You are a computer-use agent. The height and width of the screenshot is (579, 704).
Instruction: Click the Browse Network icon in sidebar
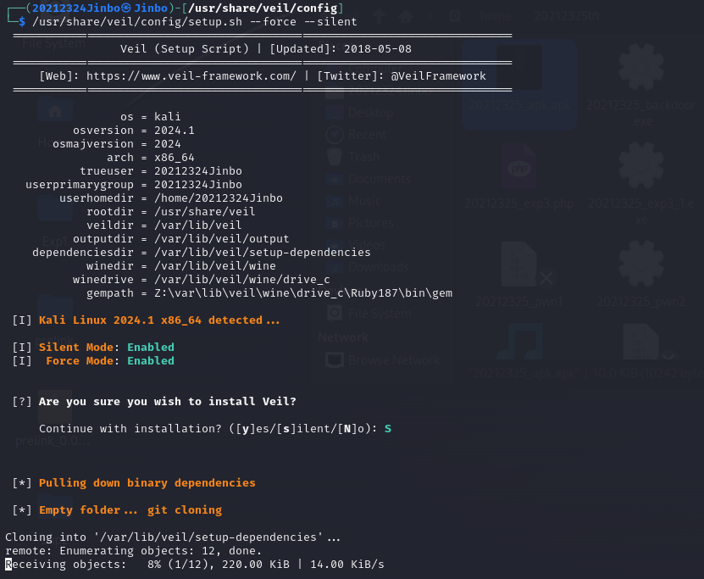click(x=335, y=360)
